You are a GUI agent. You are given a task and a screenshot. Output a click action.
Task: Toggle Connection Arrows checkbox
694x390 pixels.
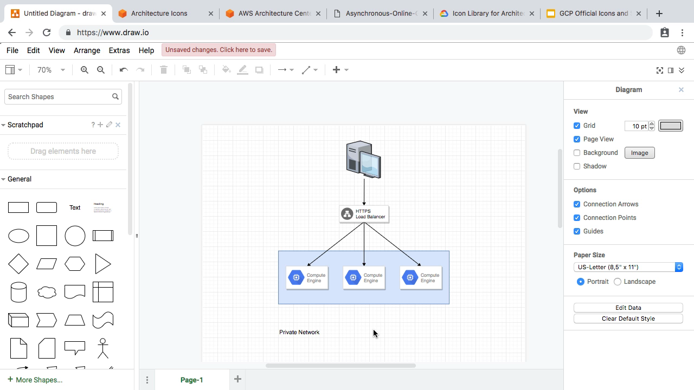577,204
